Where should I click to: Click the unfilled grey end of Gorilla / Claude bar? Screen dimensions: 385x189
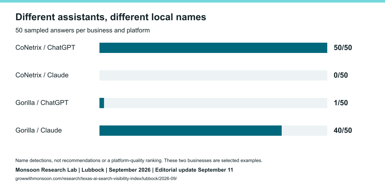304,131
